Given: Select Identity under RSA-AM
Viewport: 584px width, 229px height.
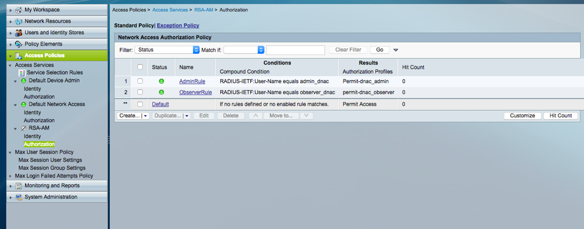Looking at the screenshot, I should (x=32, y=136).
